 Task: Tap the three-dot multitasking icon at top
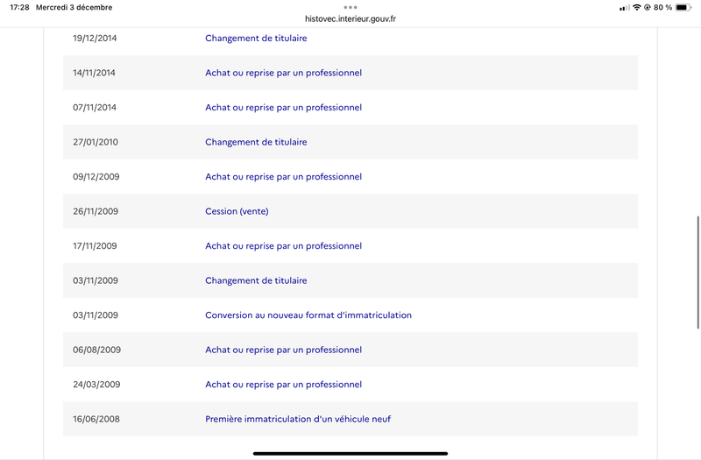(x=350, y=7)
